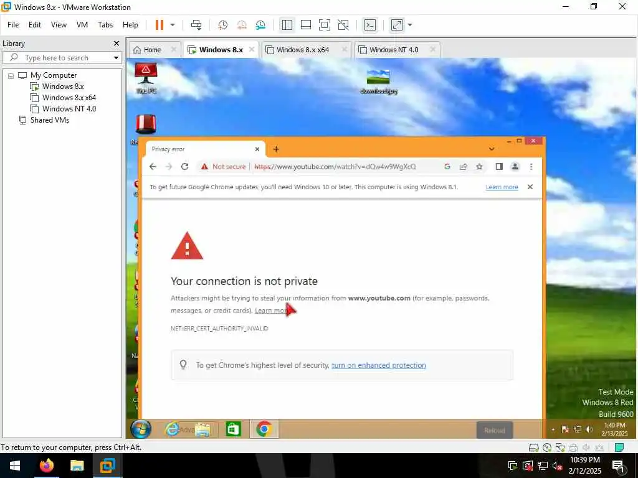Open the View menu

pos(59,25)
